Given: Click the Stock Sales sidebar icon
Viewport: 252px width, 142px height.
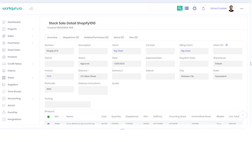Looking at the screenshot, I should (4, 50).
